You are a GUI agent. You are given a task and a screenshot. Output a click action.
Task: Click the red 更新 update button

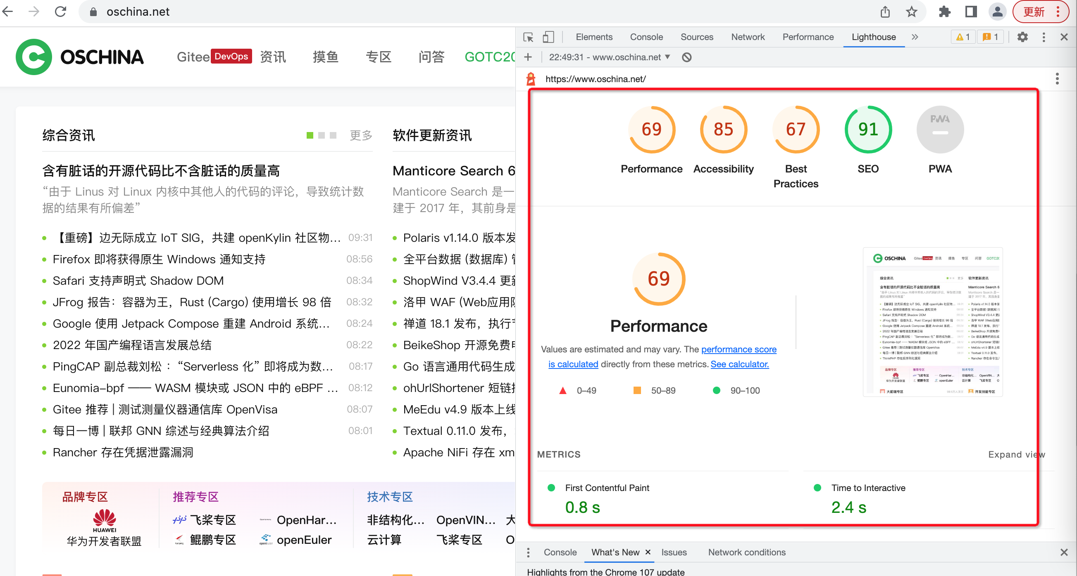[1034, 12]
